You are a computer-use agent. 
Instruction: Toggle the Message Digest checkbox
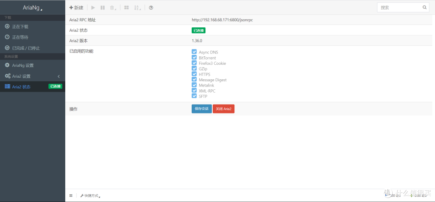pos(194,79)
